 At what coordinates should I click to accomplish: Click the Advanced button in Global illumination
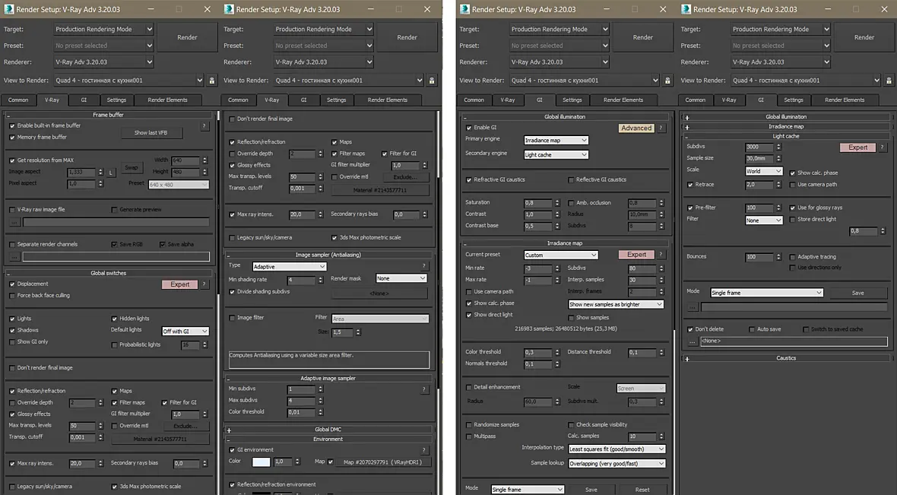click(x=636, y=129)
